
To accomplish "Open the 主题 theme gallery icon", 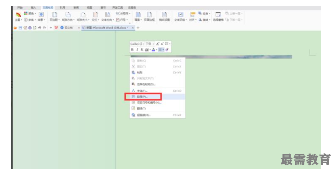I will click(x=19, y=15).
